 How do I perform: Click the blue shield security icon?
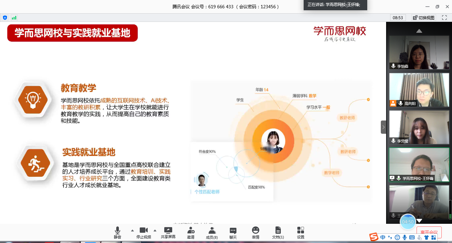point(5,18)
